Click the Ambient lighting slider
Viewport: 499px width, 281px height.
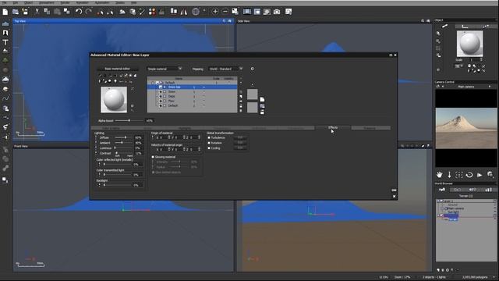(x=123, y=143)
